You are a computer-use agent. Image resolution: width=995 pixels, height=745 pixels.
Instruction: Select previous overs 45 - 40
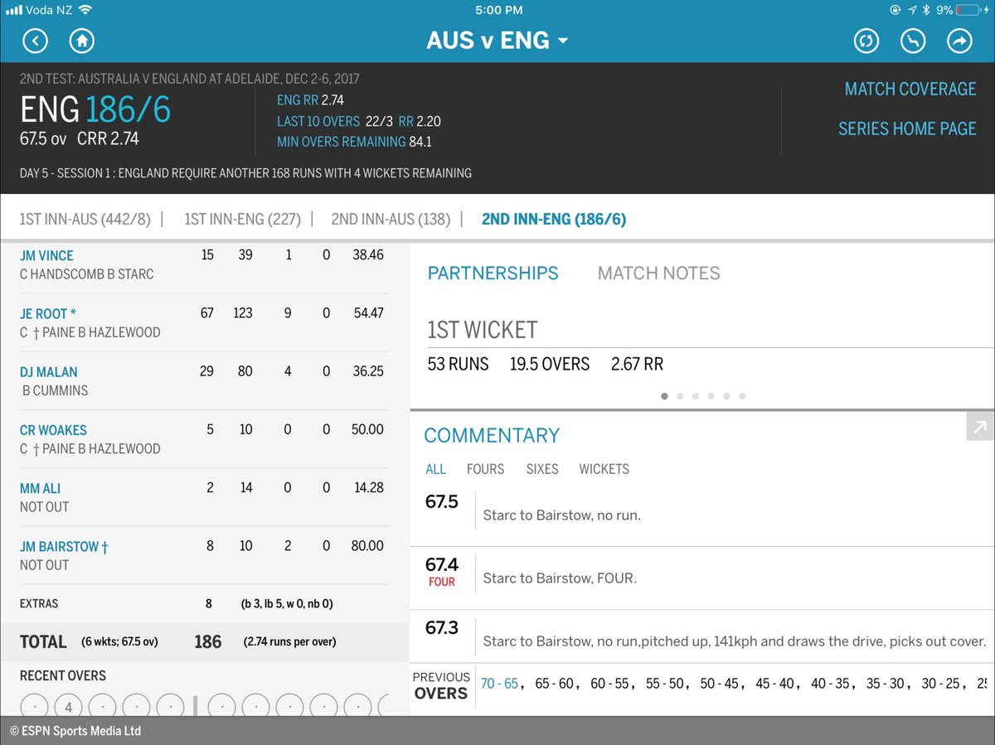coord(774,684)
